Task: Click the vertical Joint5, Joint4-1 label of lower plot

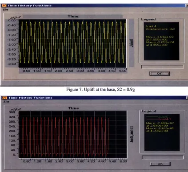Action: tap(132, 134)
